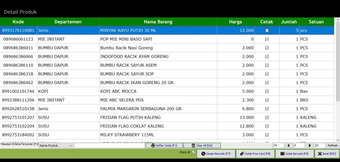Click the search text input field

[110, 145]
